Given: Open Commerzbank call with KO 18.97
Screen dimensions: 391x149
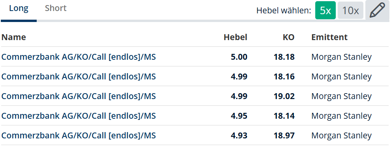Looking at the screenshot, I should pyautogui.click(x=79, y=135).
